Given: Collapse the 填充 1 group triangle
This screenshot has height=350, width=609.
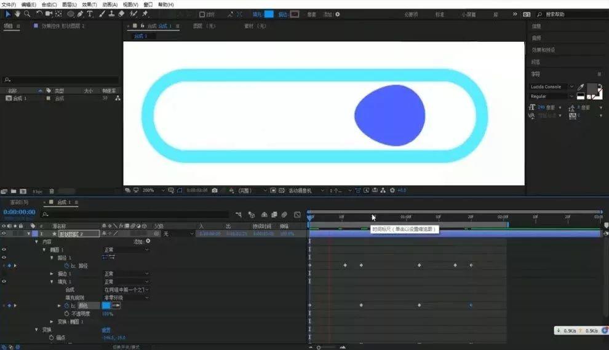Looking at the screenshot, I should pyautogui.click(x=52, y=281).
